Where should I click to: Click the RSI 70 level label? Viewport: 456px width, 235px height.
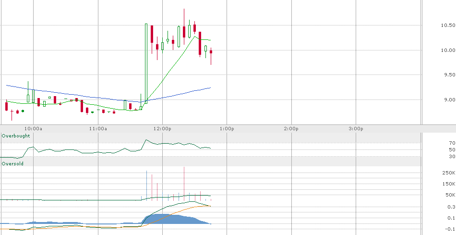click(x=452, y=143)
